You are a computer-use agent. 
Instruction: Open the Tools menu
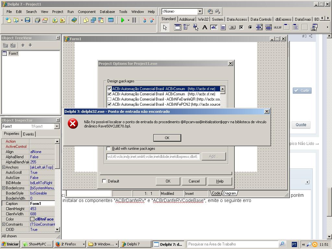pos(123,12)
